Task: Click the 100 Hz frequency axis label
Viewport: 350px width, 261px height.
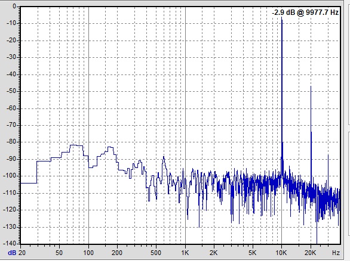Action: click(x=88, y=253)
